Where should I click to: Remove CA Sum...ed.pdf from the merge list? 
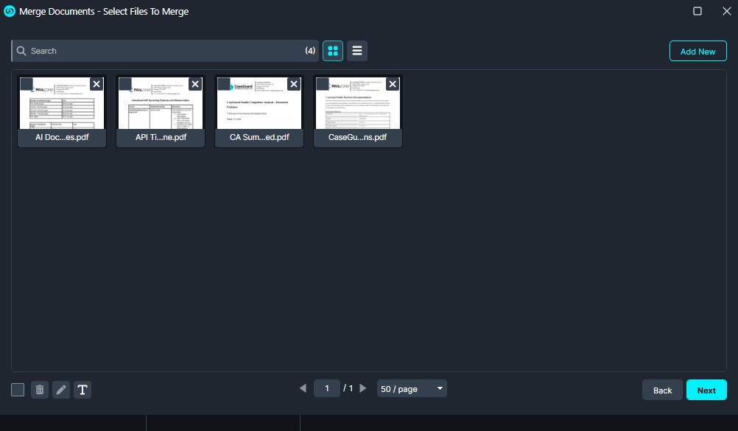293,84
